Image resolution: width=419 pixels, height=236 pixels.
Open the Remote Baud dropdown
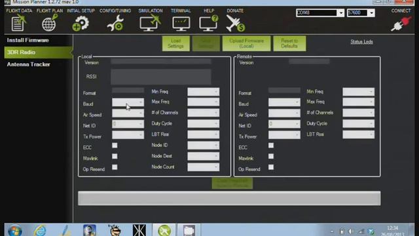284,102
